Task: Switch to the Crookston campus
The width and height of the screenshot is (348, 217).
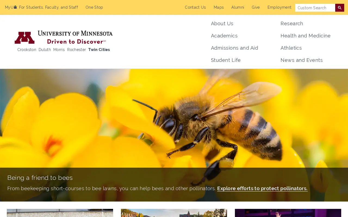Action: (x=27, y=50)
